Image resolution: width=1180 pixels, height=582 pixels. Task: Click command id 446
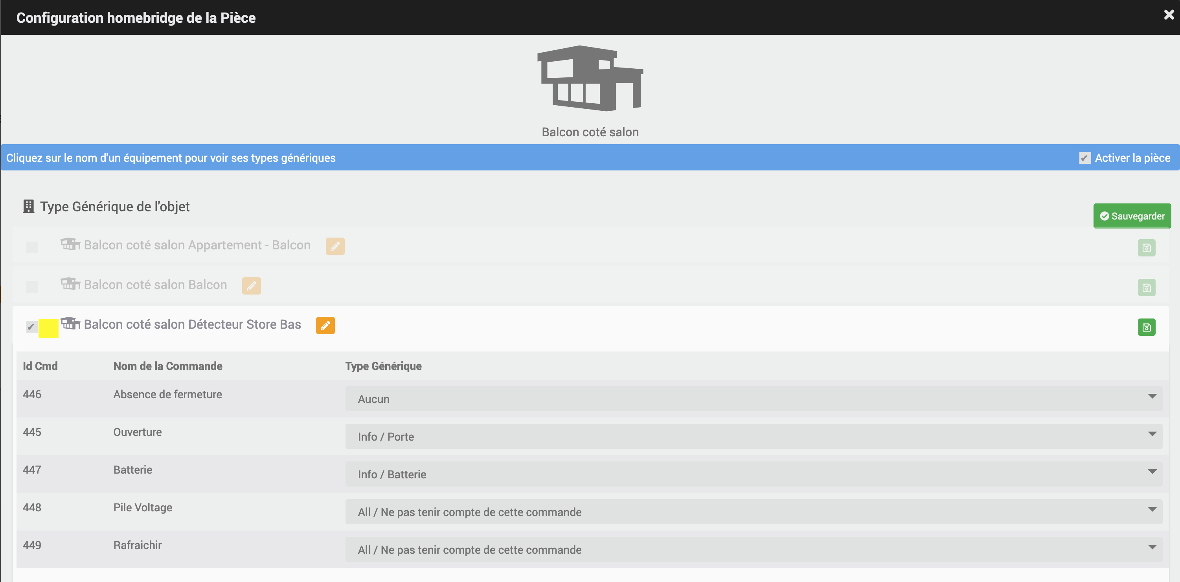tap(32, 394)
